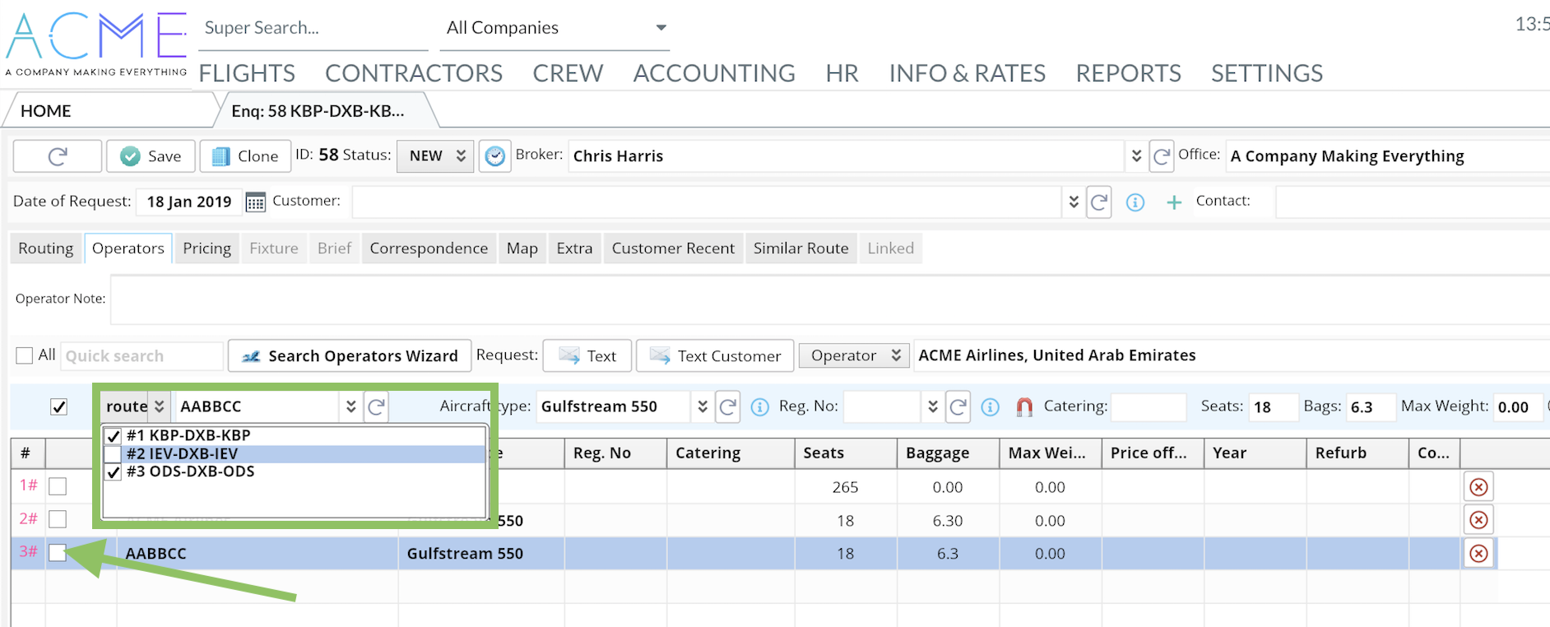Launch the Search Operators Wizard
This screenshot has height=627, width=1550.
click(x=350, y=355)
